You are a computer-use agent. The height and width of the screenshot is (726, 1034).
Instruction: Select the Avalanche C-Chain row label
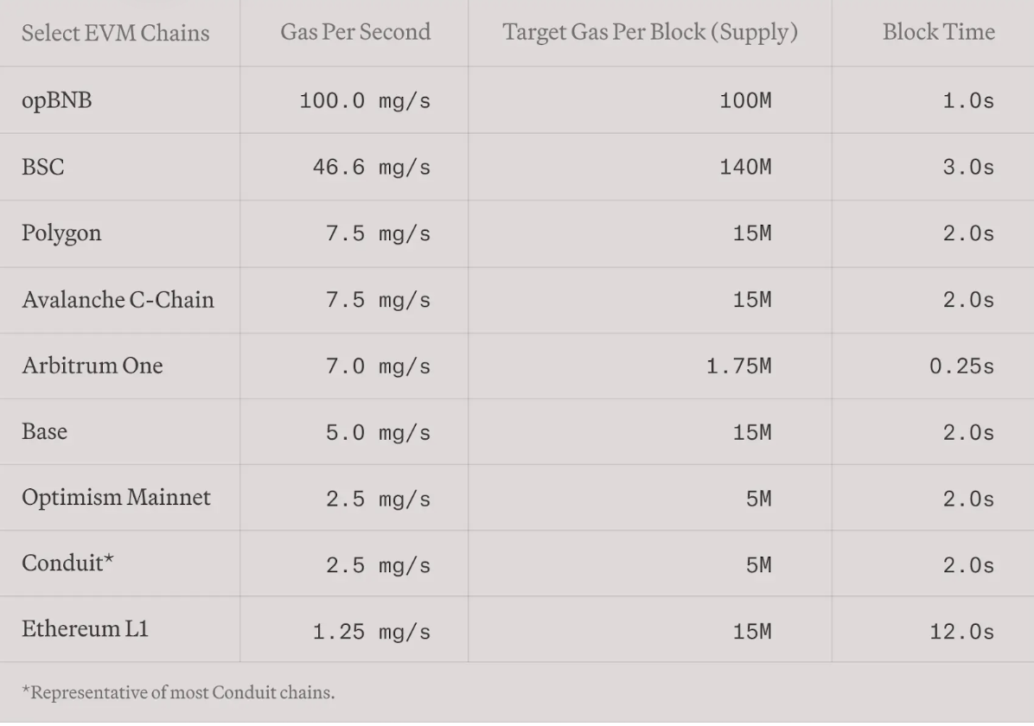(x=118, y=300)
